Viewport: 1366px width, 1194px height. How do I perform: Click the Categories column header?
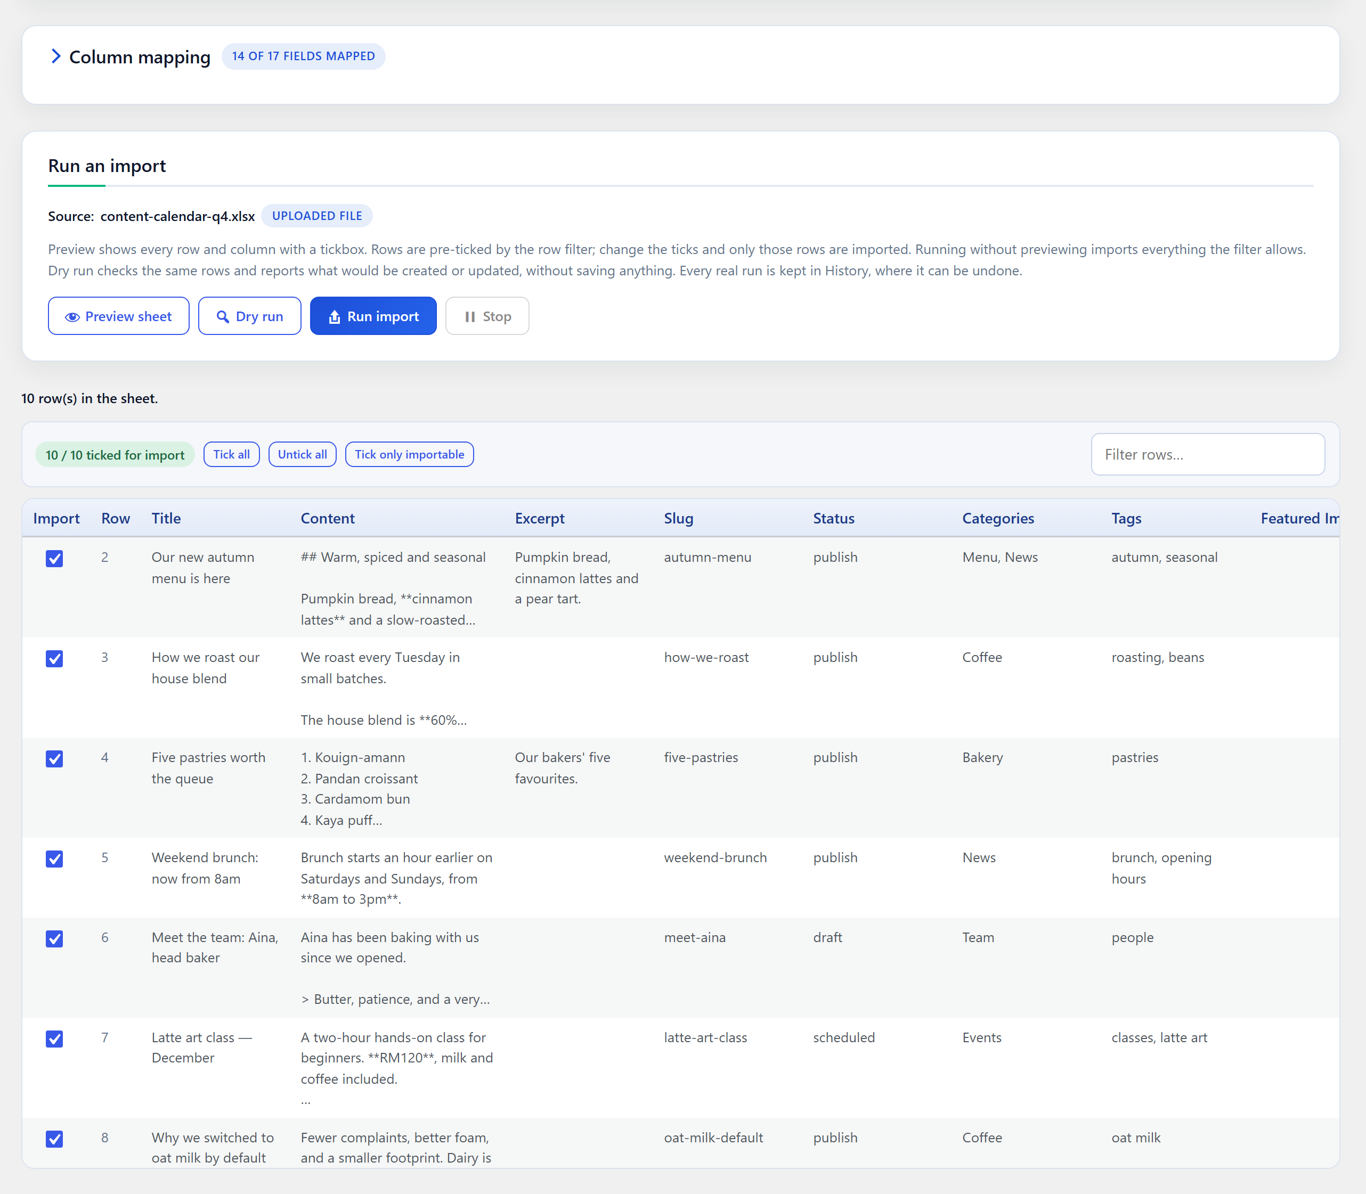[998, 518]
